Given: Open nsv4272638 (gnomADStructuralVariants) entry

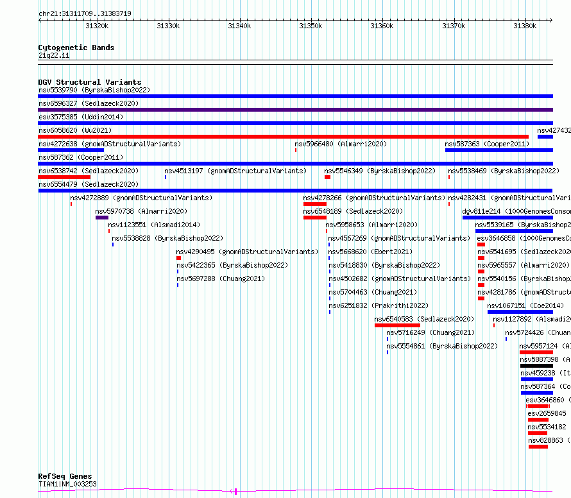Looking at the screenshot, I should pos(110,144).
